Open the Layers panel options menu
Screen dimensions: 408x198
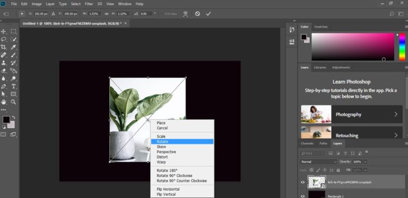point(406,143)
